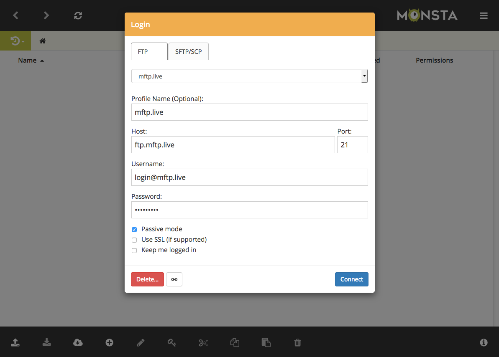Click the download icon in bottom toolbar
This screenshot has height=357, width=499.
47,342
